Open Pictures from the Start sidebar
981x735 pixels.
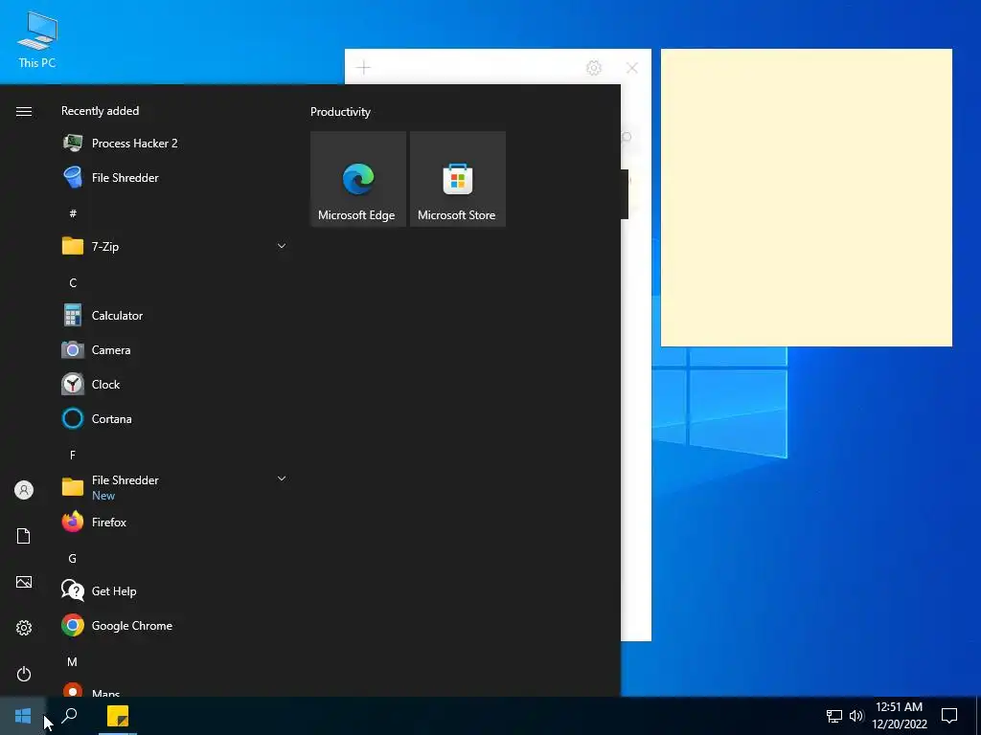point(24,582)
